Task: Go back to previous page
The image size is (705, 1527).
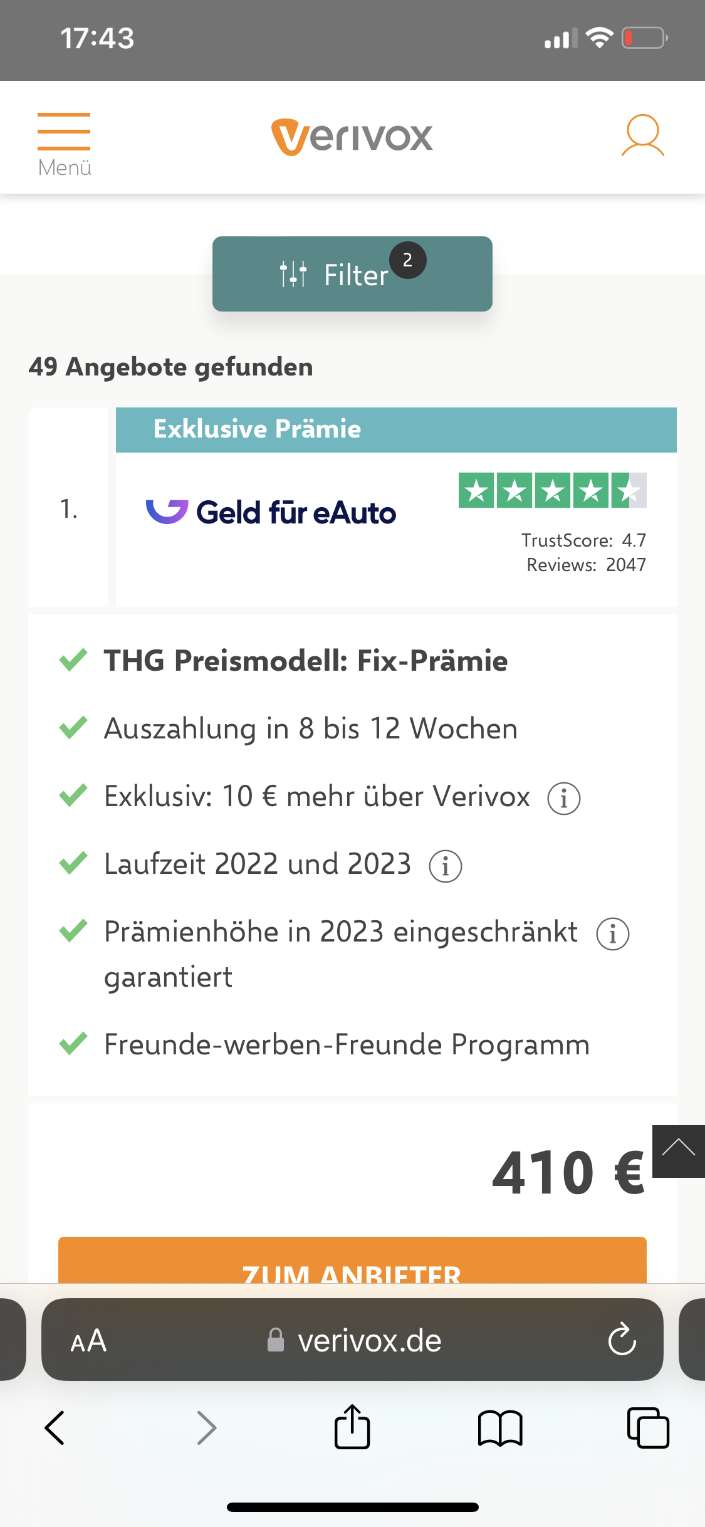Action: [55, 1428]
